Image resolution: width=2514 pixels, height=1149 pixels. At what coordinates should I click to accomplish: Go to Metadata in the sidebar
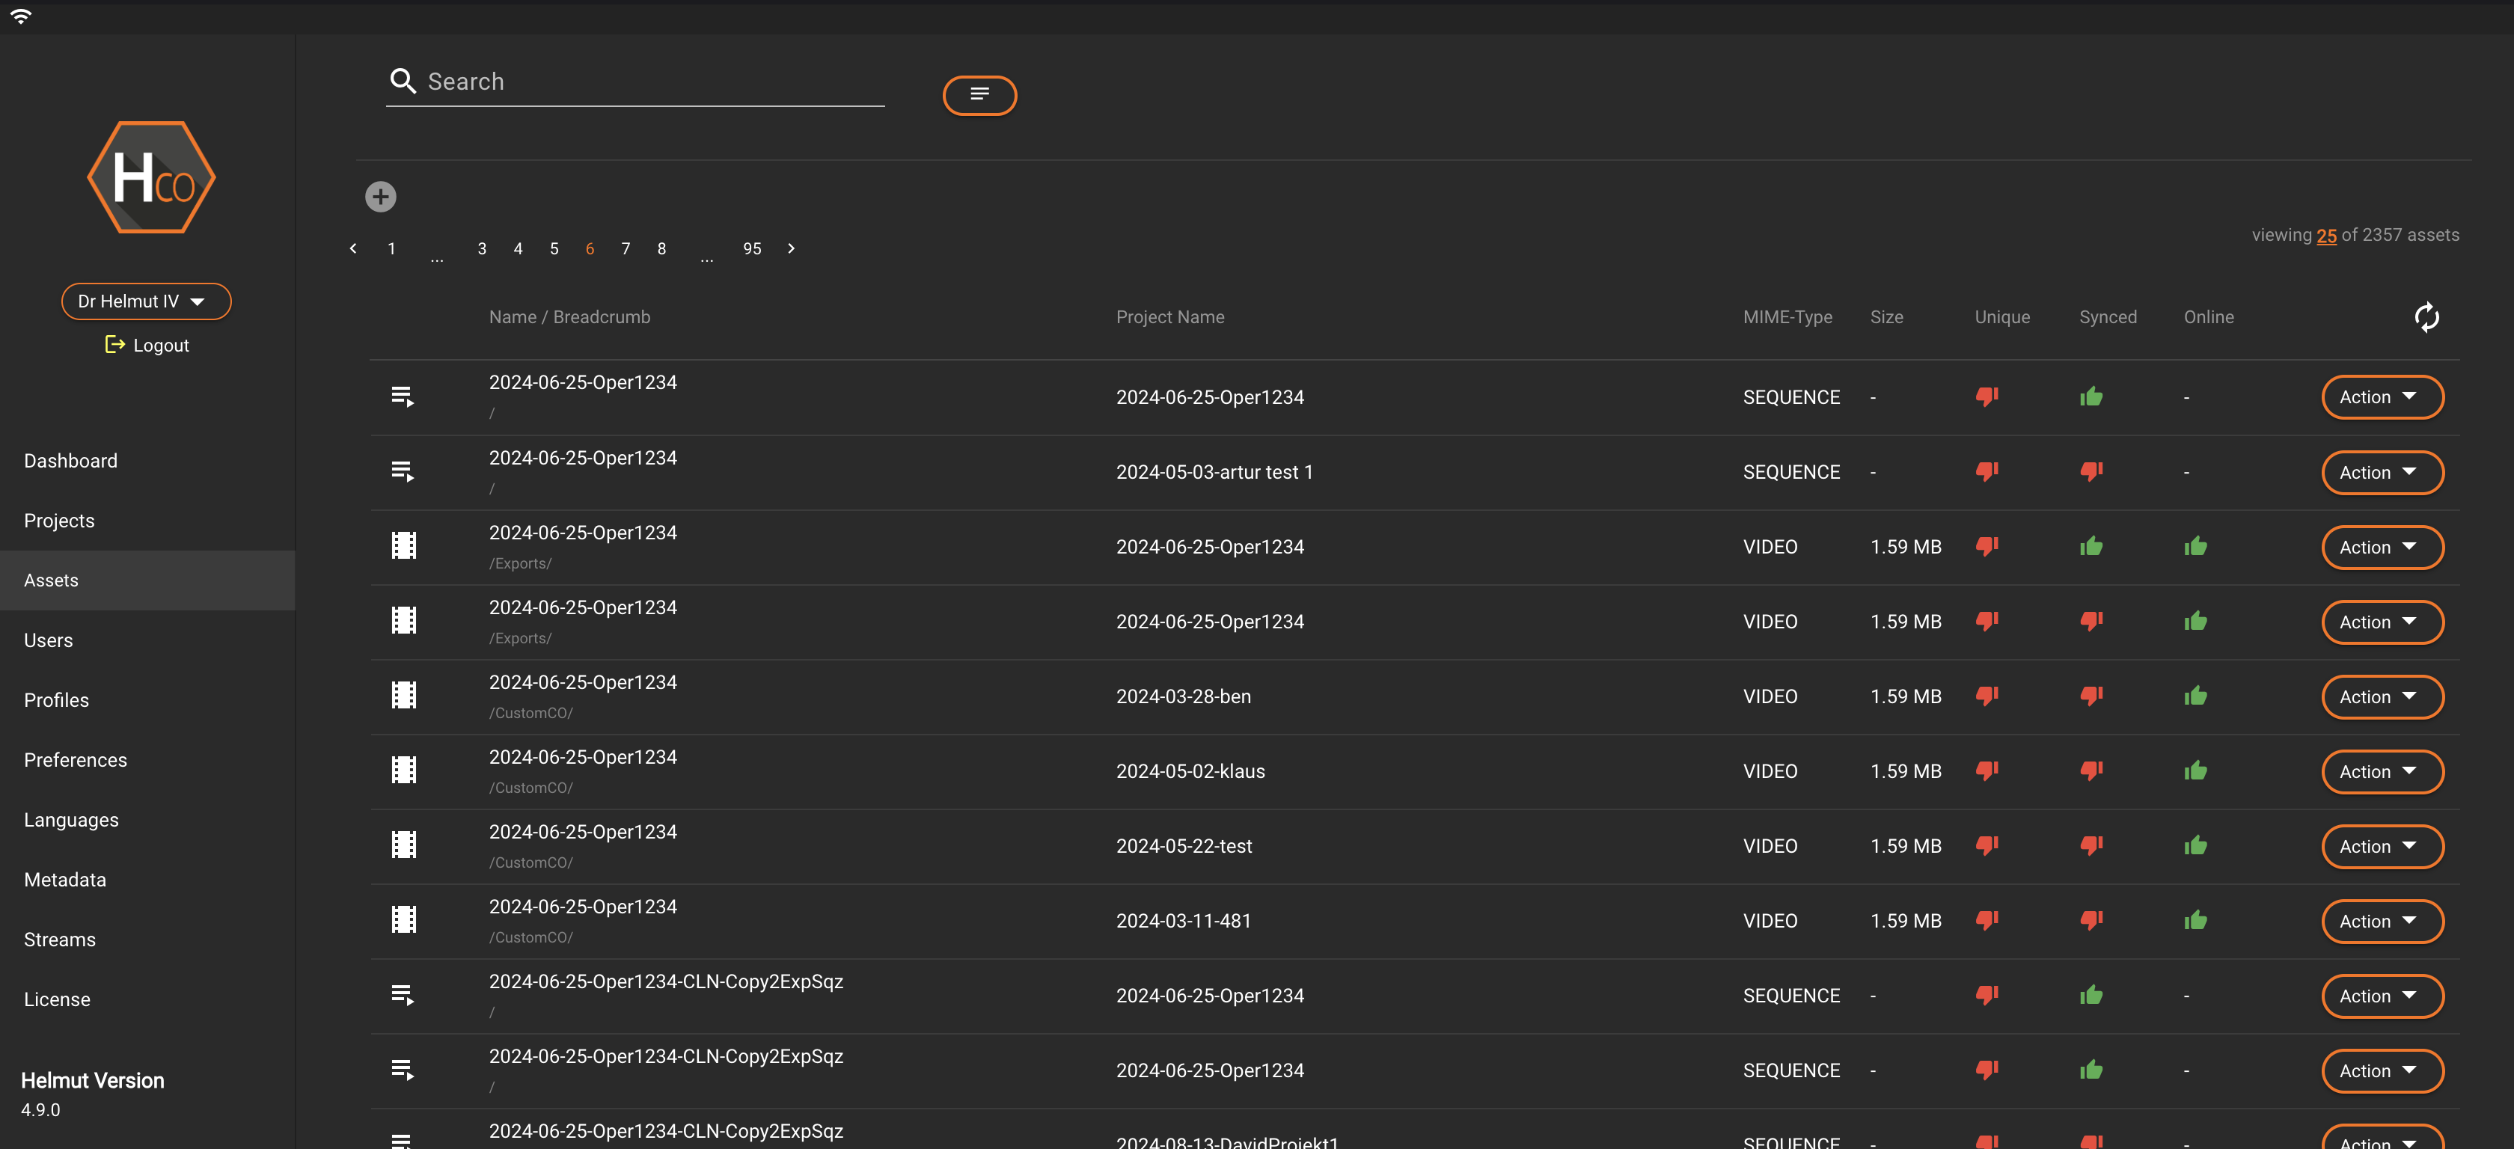(x=65, y=879)
